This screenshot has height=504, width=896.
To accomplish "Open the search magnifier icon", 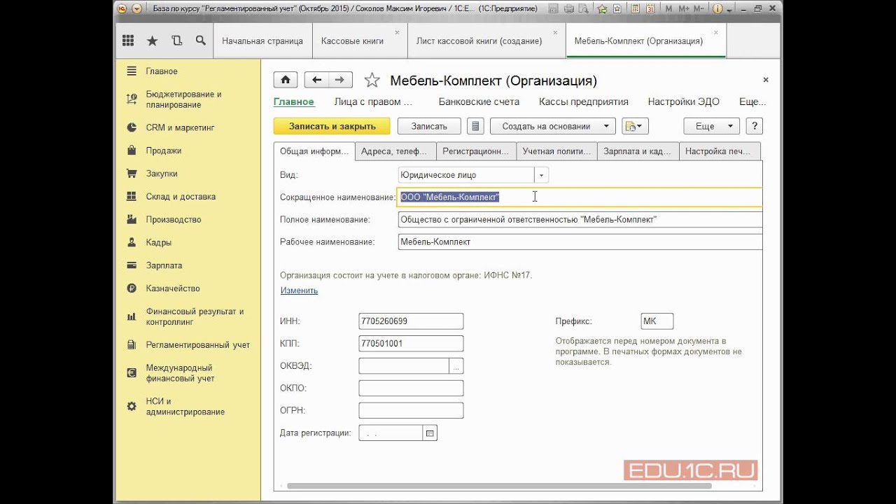I will click(201, 41).
